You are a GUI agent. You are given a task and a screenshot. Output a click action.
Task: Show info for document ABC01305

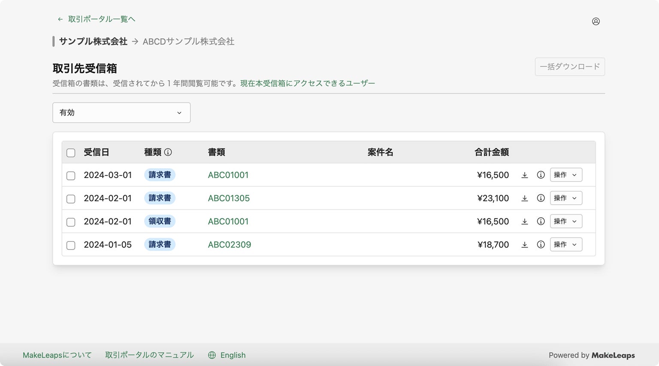coord(541,198)
